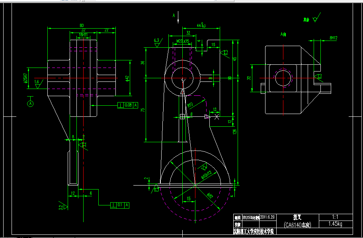The width and height of the screenshot is (363, 238).
Task: Select the R10 radius dimension
Action: [x=190, y=105]
